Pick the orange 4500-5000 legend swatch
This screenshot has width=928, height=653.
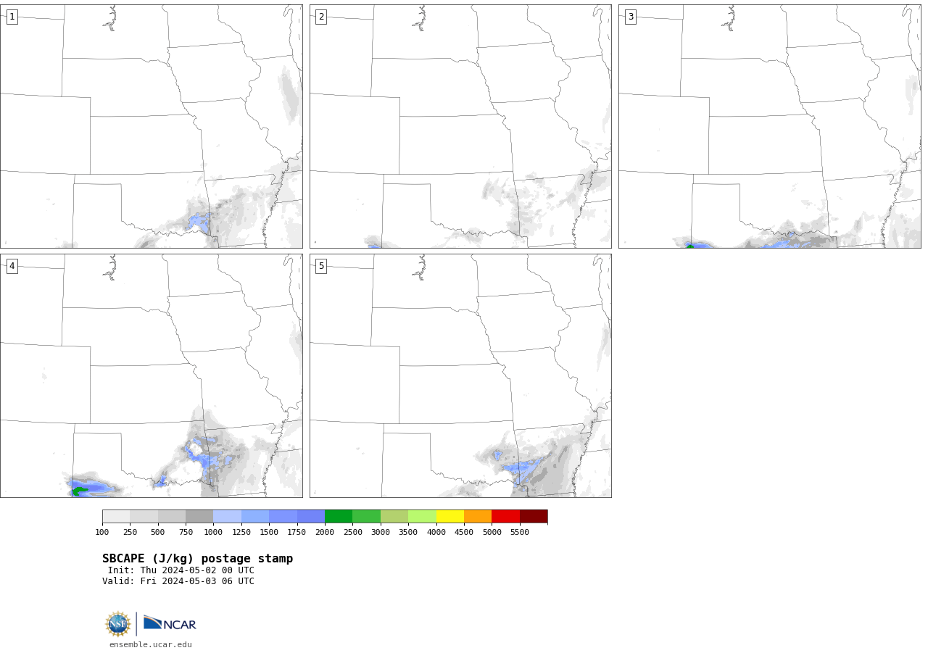(478, 516)
